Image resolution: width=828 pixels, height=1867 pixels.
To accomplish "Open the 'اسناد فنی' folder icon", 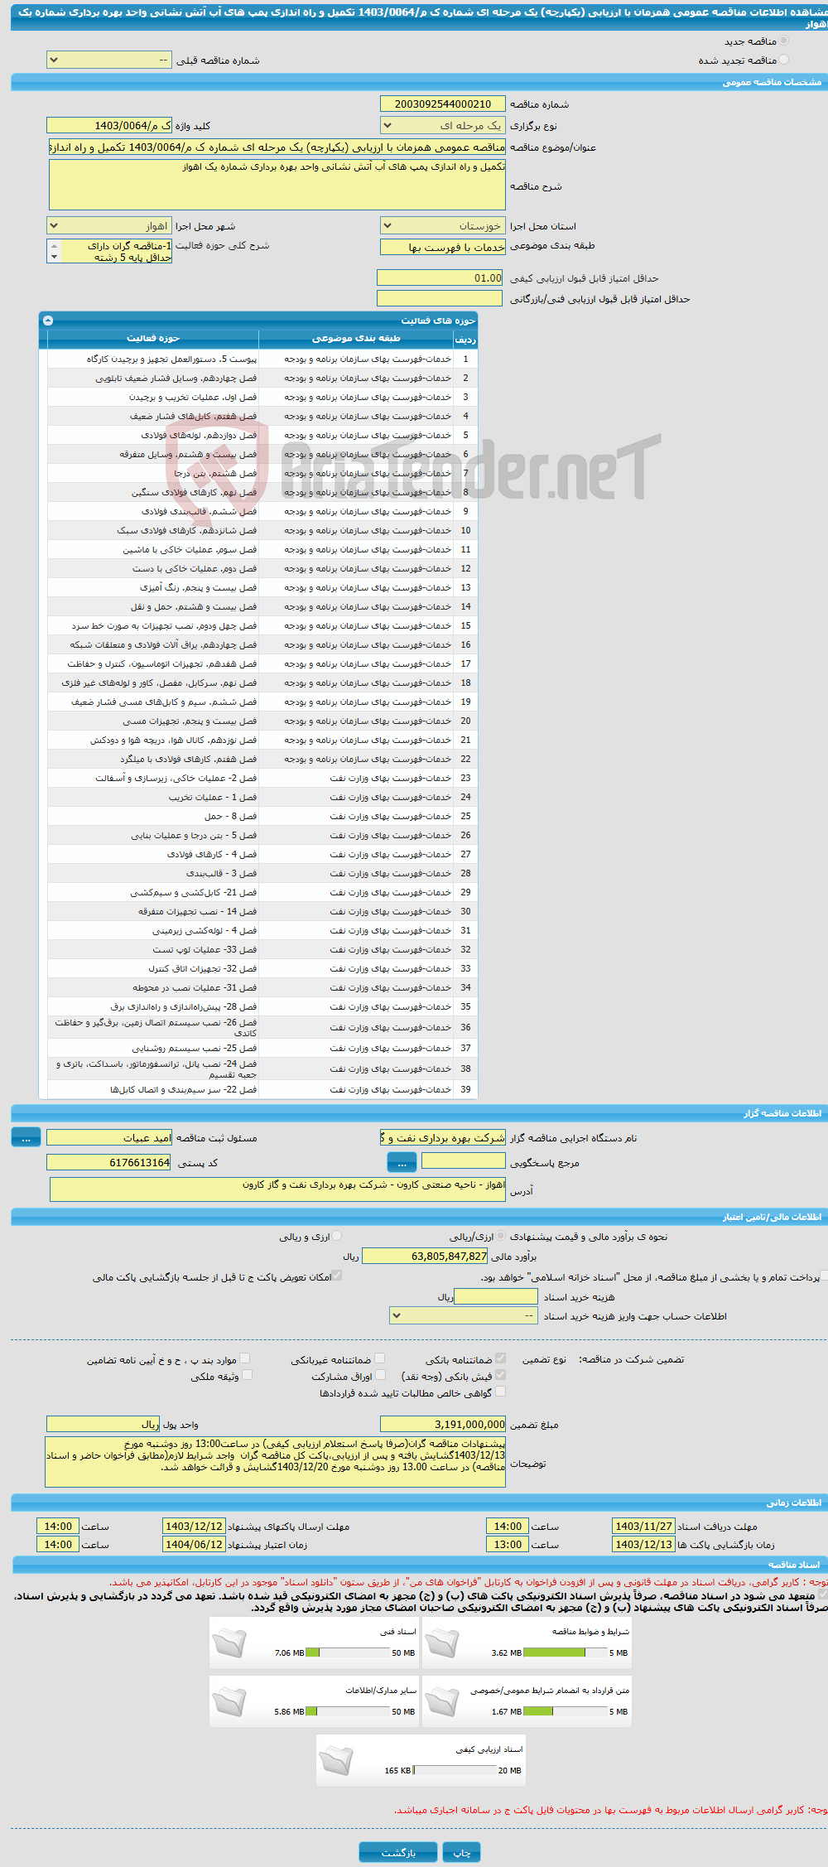I will pyautogui.click(x=229, y=1643).
